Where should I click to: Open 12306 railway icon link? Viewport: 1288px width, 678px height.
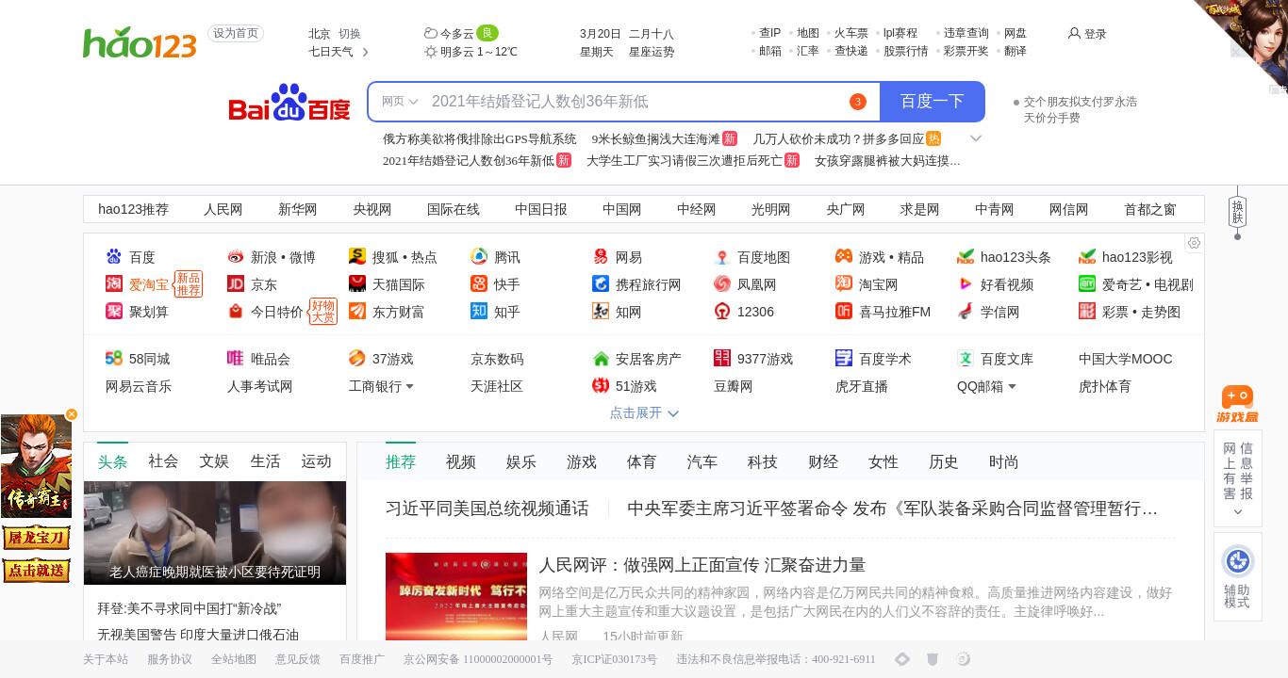[x=722, y=312]
